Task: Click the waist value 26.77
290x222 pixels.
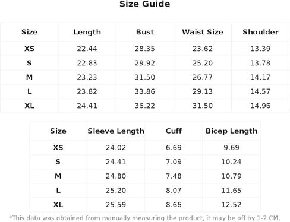Action: (203, 77)
